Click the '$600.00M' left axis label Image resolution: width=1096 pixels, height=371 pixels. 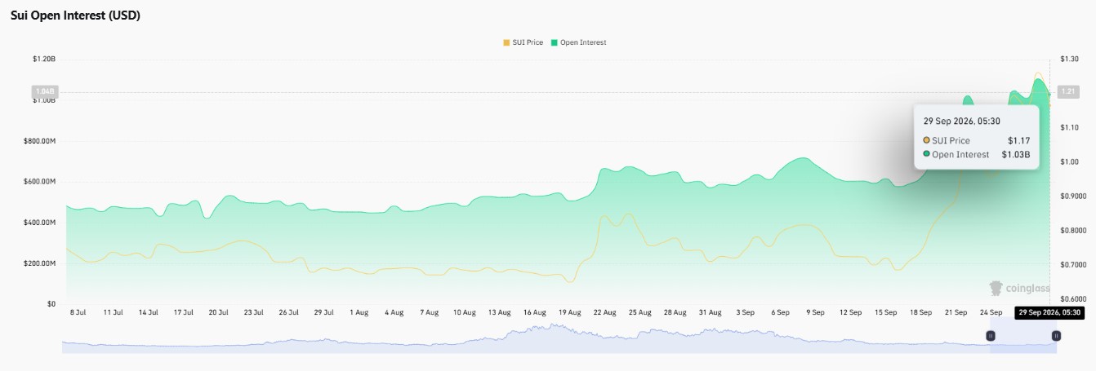pyautogui.click(x=39, y=182)
